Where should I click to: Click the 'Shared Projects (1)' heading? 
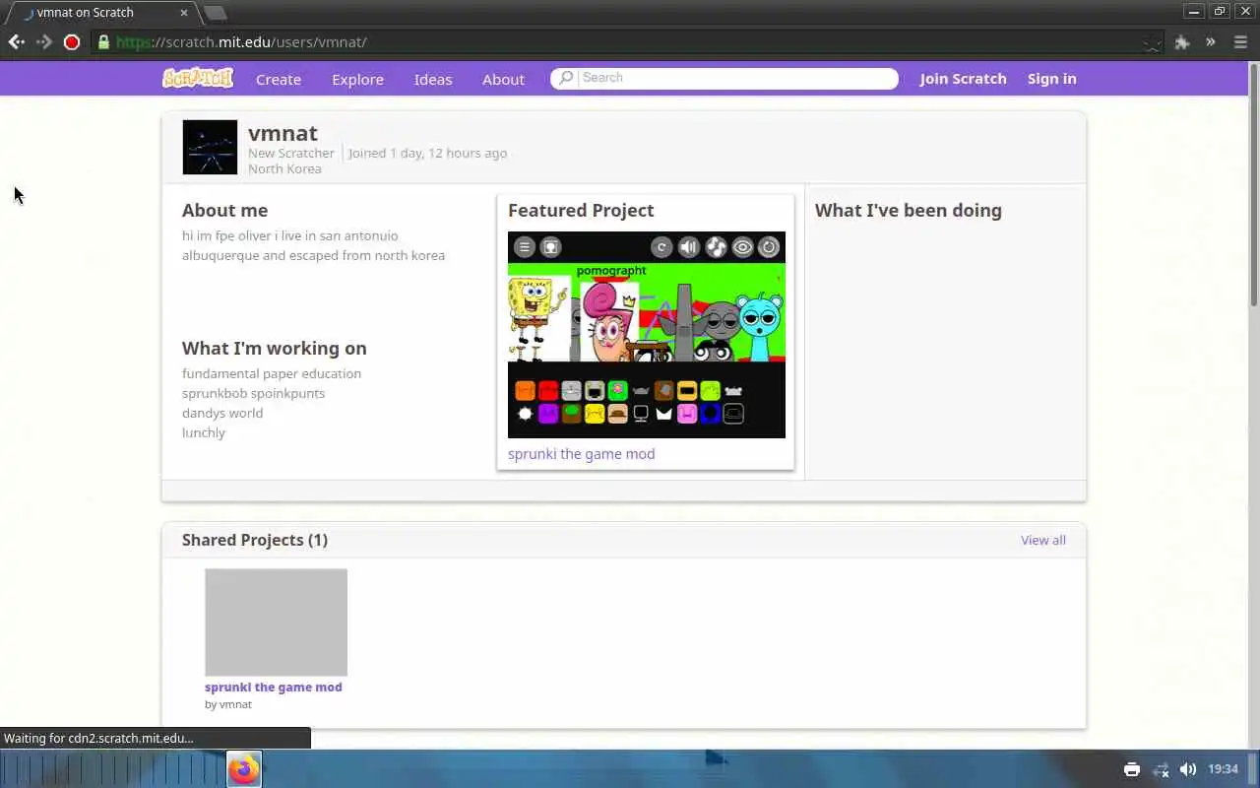click(x=255, y=540)
